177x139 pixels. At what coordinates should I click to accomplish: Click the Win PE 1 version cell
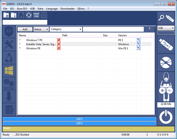click(123, 48)
